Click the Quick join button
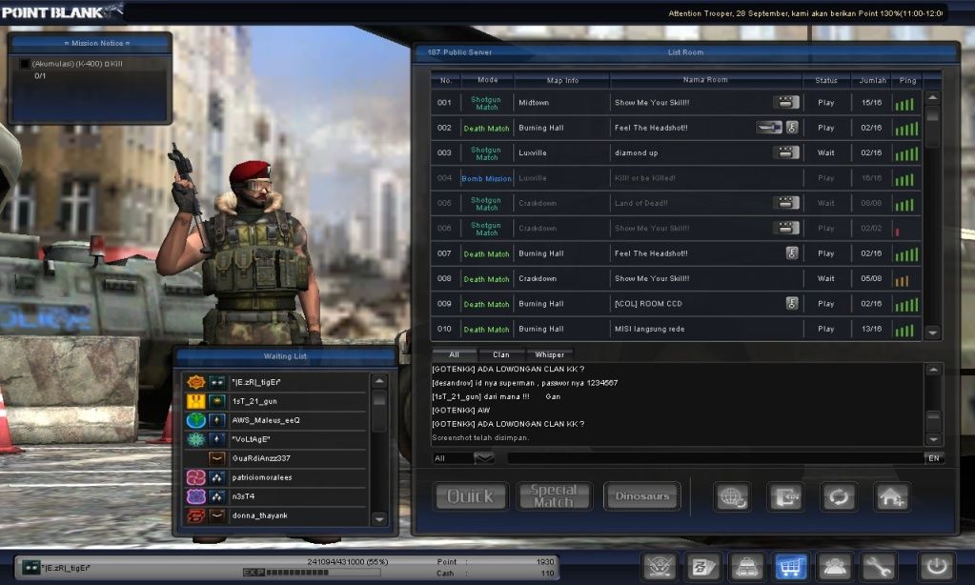Image resolution: width=975 pixels, height=585 pixels. coord(471,496)
